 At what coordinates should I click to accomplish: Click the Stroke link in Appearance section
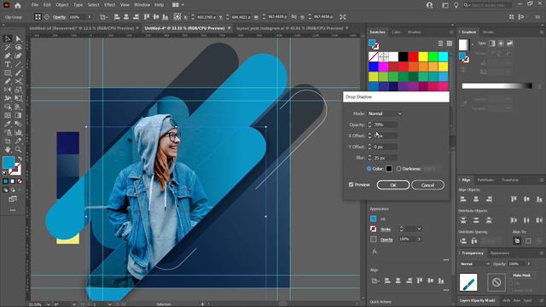tap(386, 229)
